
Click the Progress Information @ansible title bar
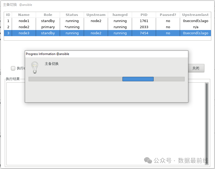pos(106,54)
